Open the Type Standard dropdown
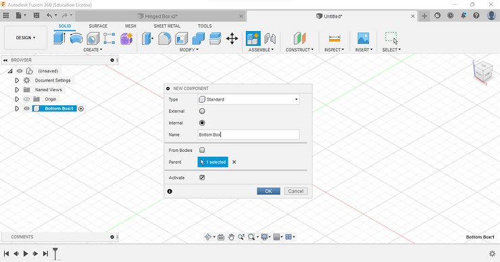The width and height of the screenshot is (500, 262). click(x=249, y=99)
